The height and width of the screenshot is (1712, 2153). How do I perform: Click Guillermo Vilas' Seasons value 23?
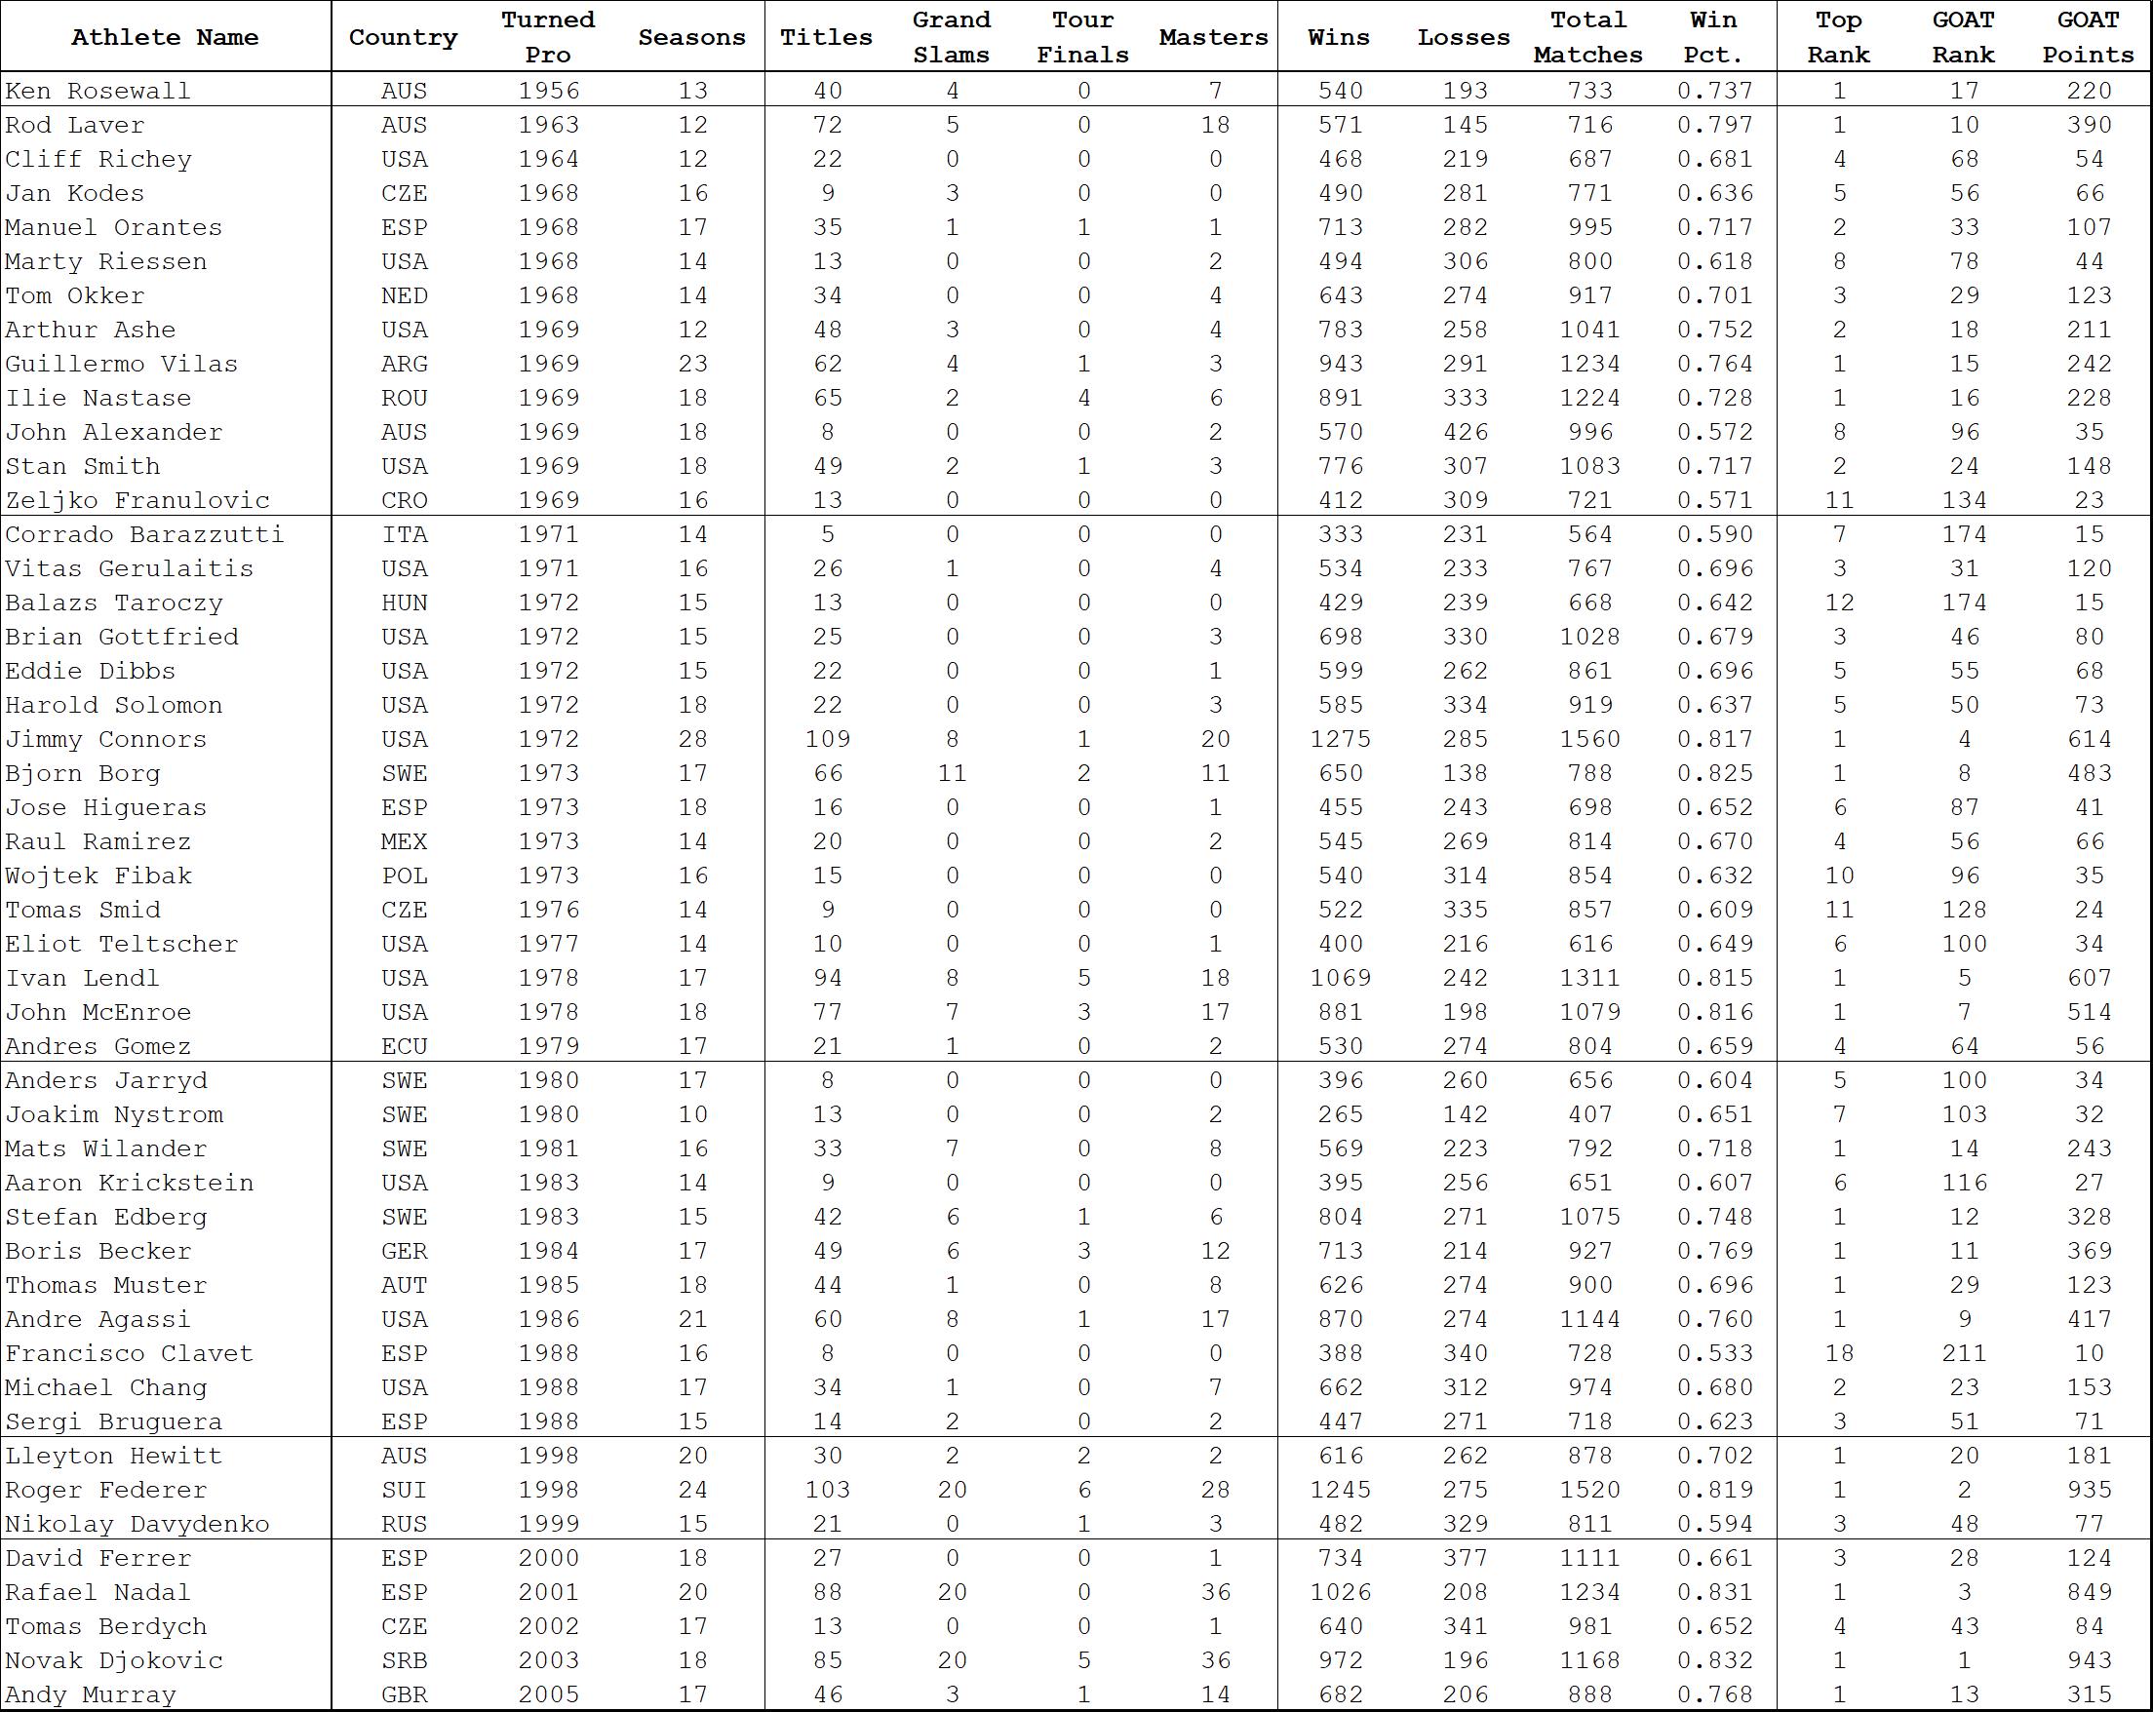click(x=692, y=364)
